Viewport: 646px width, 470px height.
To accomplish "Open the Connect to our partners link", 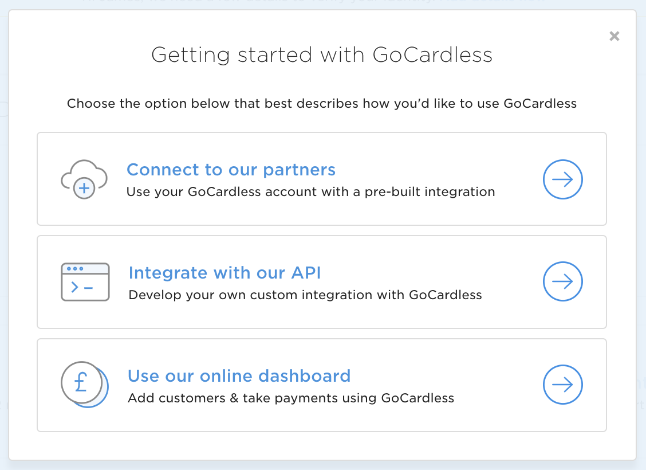I will pyautogui.click(x=231, y=170).
